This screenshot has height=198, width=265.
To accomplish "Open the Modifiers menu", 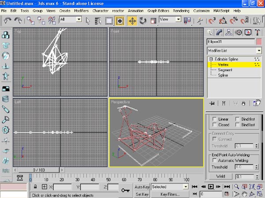I will (81, 10).
